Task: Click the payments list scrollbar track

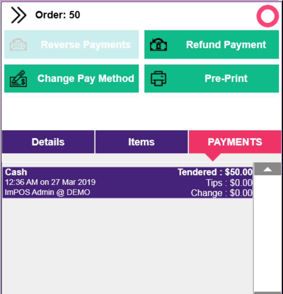Action: point(268,233)
